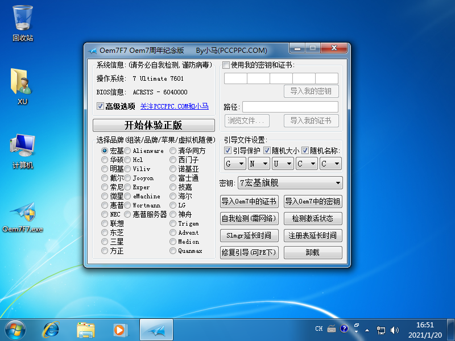This screenshot has width=455, height=341.
Task: Launch Internet Explorer from the taskbar
Action: click(x=52, y=328)
